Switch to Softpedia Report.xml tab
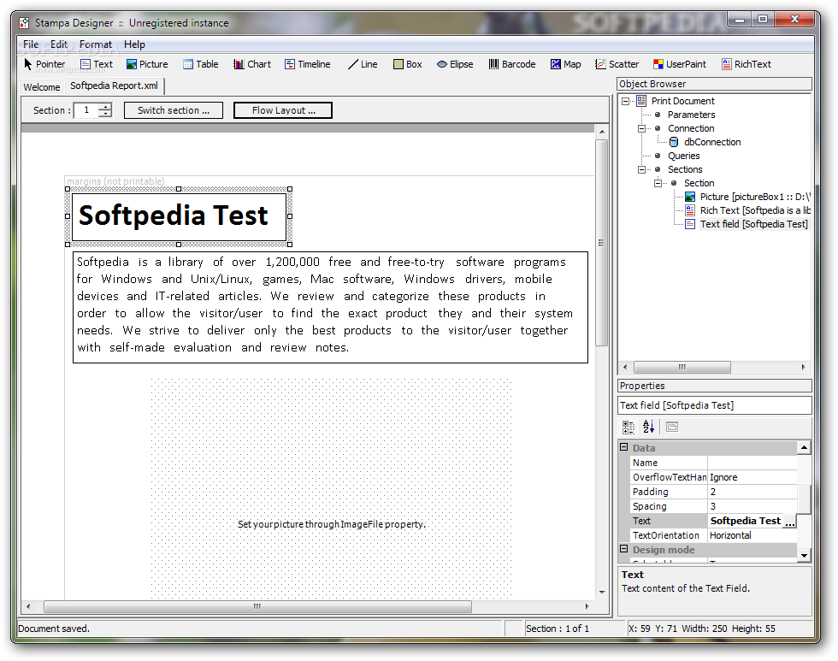The width and height of the screenshot is (838, 661). [x=115, y=86]
